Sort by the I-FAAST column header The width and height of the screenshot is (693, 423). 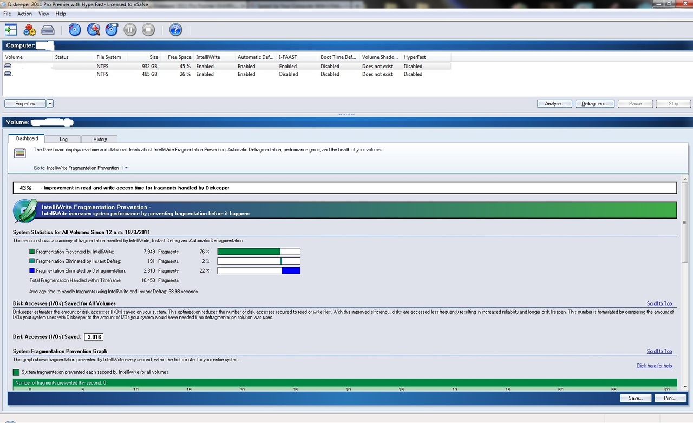point(297,57)
